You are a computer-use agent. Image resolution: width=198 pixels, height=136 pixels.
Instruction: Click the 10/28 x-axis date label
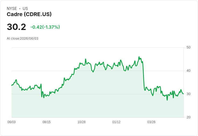(82, 122)
